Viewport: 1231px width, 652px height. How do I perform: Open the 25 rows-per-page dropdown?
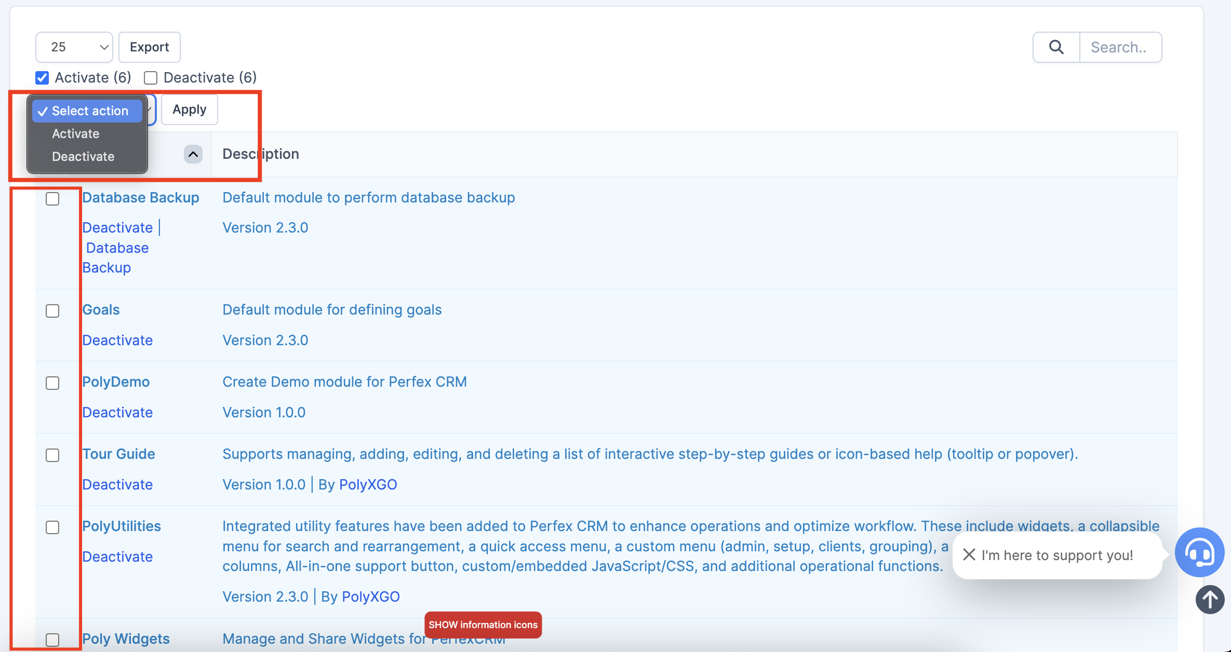pyautogui.click(x=74, y=47)
